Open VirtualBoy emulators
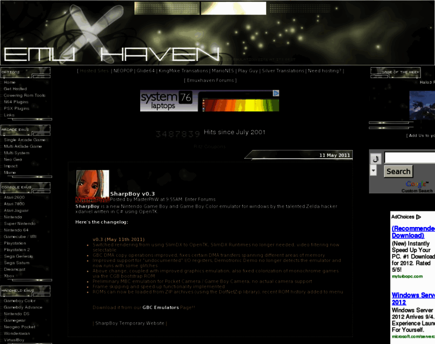This screenshot has width=435, height=344. point(14,340)
